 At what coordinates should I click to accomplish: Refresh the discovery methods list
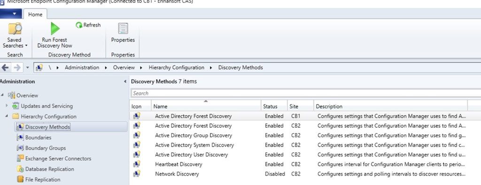pos(88,25)
